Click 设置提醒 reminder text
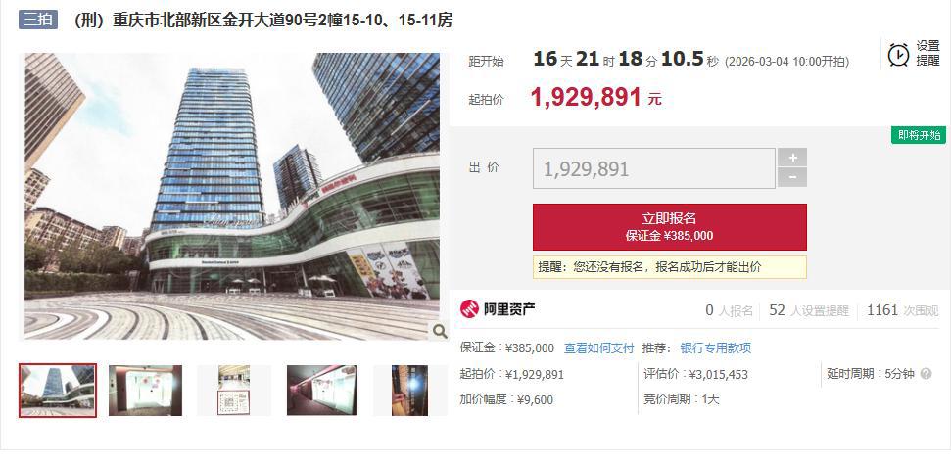The image size is (951, 463). click(927, 53)
